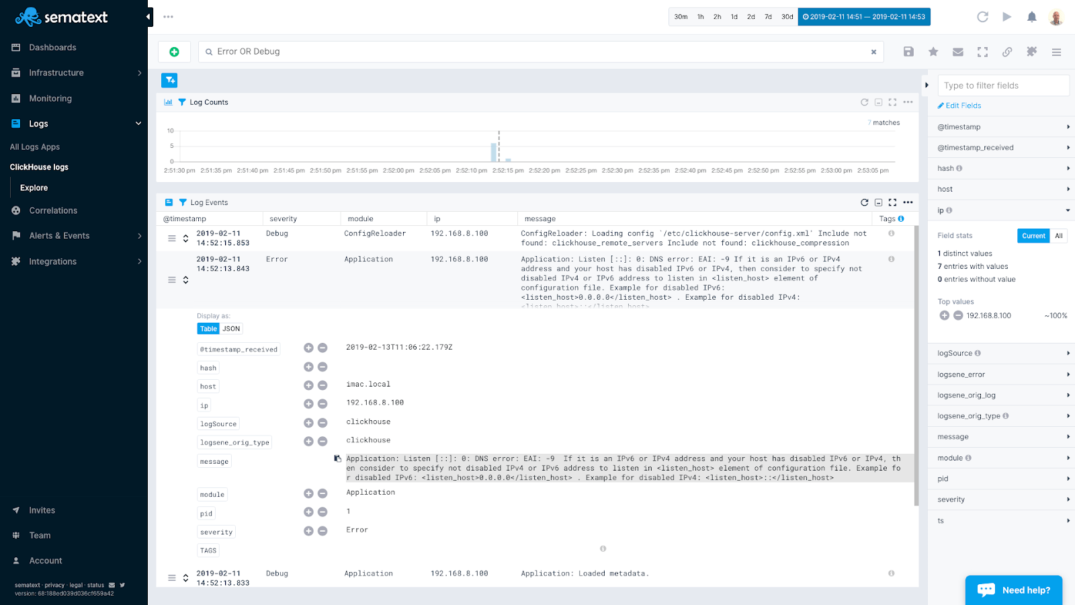Open Need help chat button
Screen dimensions: 1075x605
(x=1014, y=590)
